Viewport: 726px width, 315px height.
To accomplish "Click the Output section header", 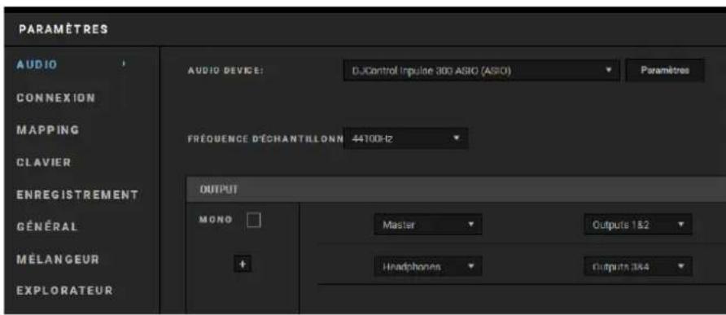I will point(456,190).
